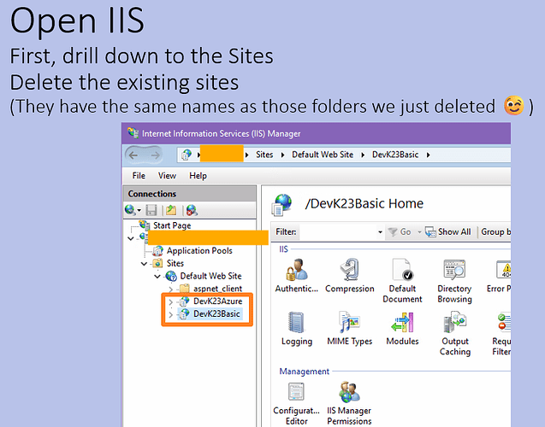Expand the DevK23Basic application node

click(x=170, y=314)
